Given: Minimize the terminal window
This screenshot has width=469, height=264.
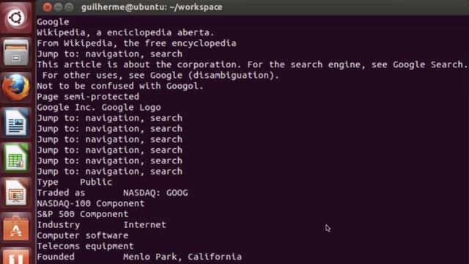Looking at the screenshot, I should (x=58, y=7).
